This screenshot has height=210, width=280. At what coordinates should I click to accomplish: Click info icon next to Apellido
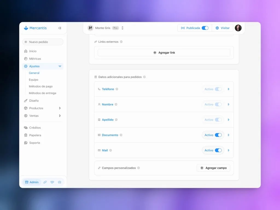[x=116, y=120]
